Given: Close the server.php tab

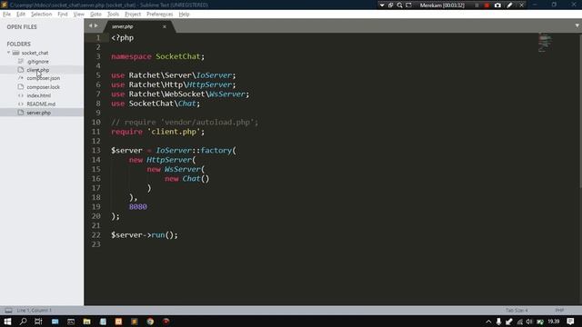Looking at the screenshot, I should point(165,26).
